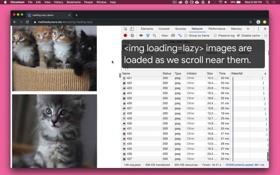Uncheck Disable cache checkbox
Viewport: 280px width, 175px height.
coord(238,35)
